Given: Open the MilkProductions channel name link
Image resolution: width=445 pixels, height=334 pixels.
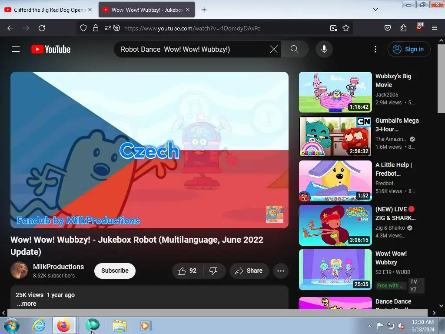Looking at the screenshot, I should 59,267.
